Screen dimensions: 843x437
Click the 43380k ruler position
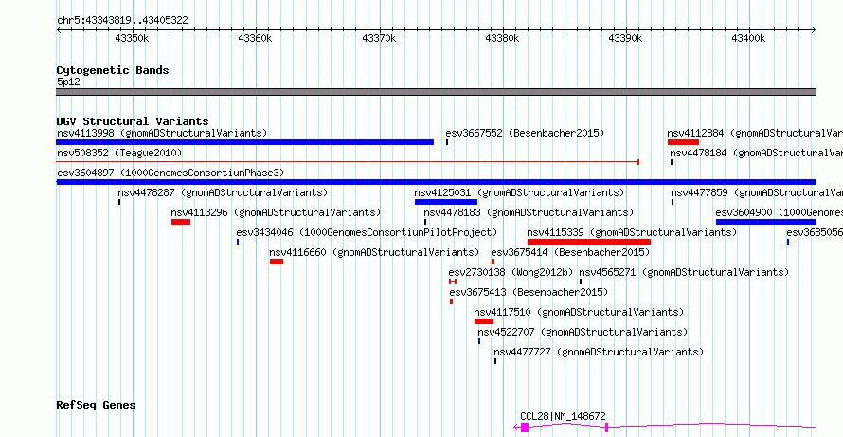[x=502, y=39]
